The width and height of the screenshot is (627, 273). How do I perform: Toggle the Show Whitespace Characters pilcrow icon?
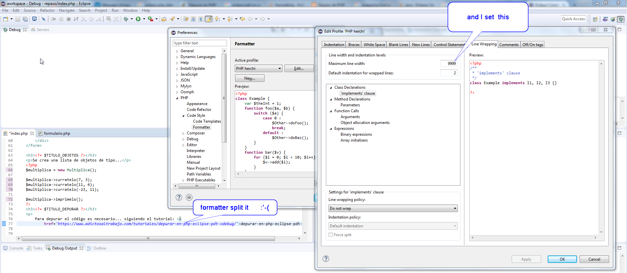[x=201, y=19]
